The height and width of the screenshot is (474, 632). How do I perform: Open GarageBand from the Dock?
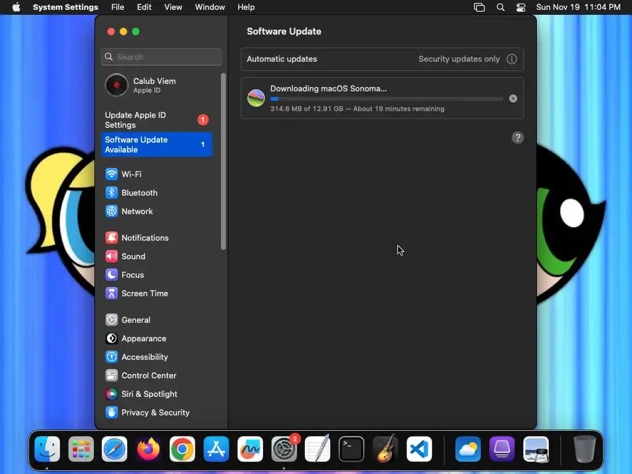[385, 449]
